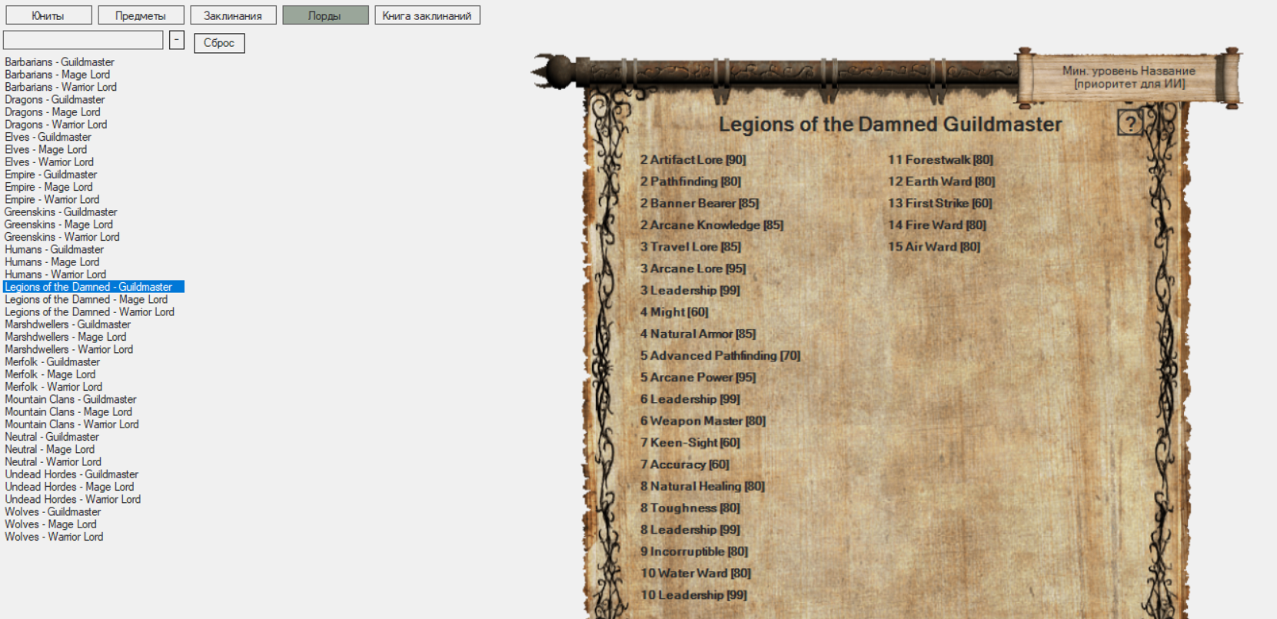The height and width of the screenshot is (619, 1277).
Task: Pick Humans - Guildmaster
Action: pos(54,250)
